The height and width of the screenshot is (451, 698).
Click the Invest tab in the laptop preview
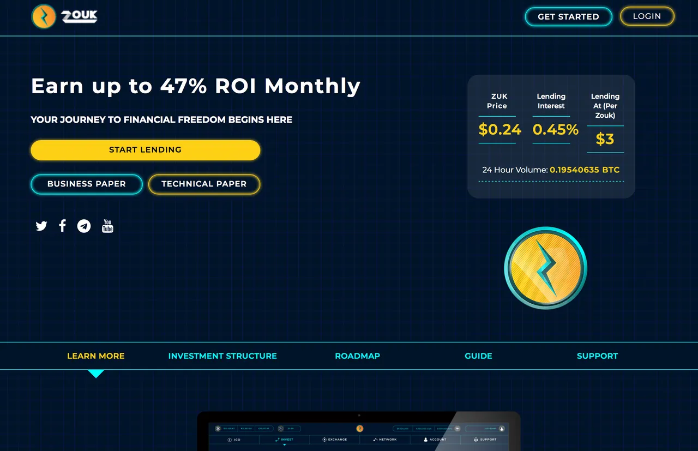click(284, 440)
